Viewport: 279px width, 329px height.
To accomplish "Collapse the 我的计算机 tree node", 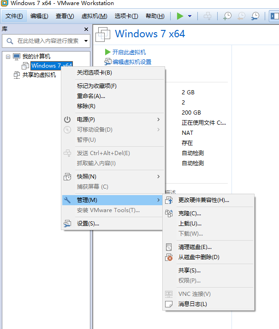I will (8, 57).
